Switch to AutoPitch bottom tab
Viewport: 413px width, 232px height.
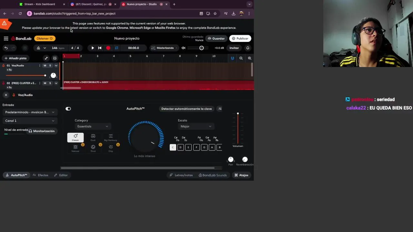16,175
